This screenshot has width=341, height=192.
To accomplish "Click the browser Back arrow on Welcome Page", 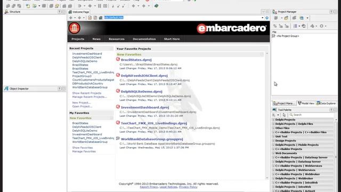I will click(x=71, y=18).
